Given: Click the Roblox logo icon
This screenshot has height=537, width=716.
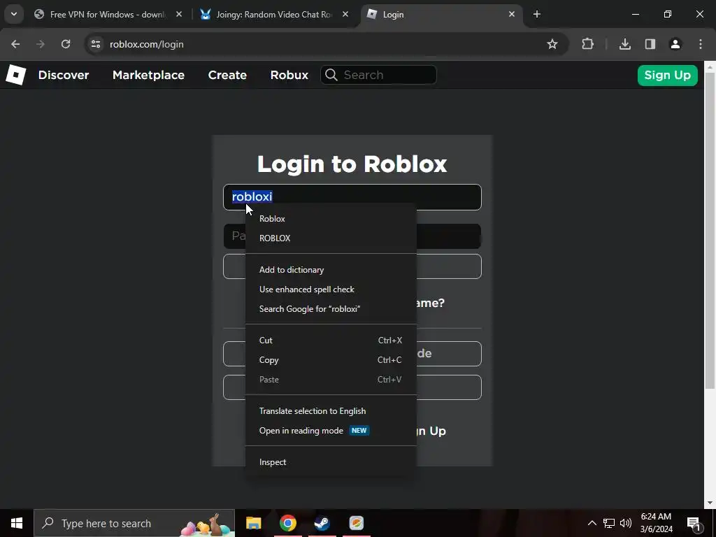Looking at the screenshot, I should tap(16, 75).
